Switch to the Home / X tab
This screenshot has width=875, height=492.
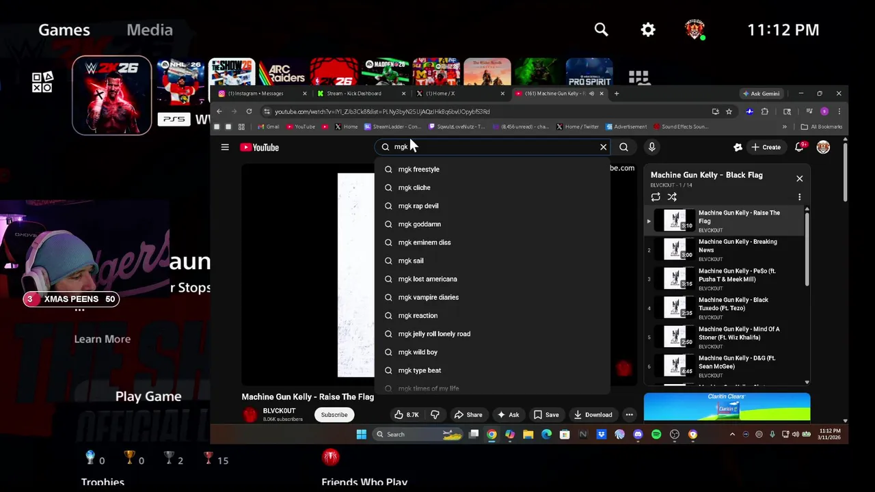coord(459,94)
